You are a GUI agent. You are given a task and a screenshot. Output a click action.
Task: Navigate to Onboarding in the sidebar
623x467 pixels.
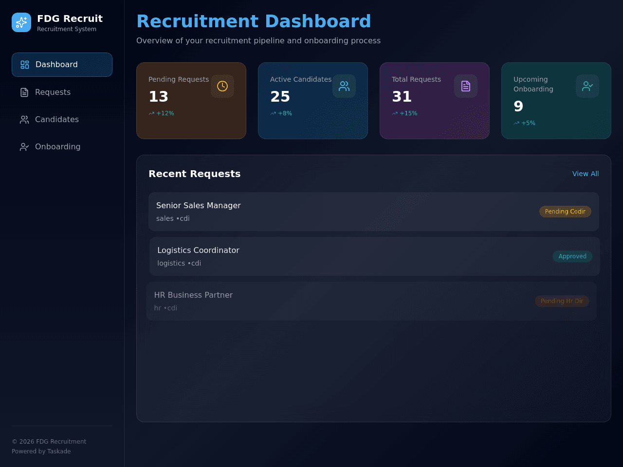62,147
